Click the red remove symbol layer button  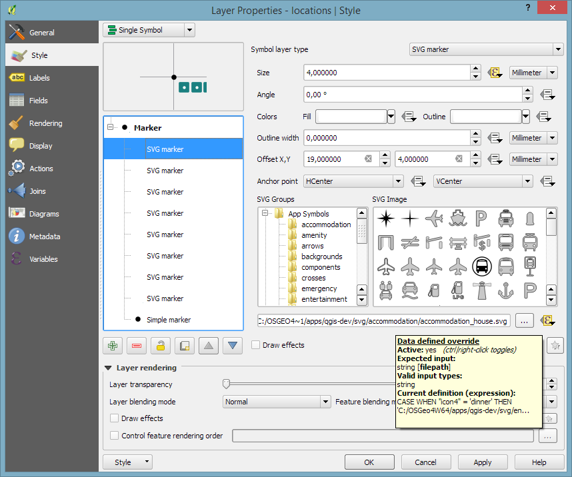137,346
